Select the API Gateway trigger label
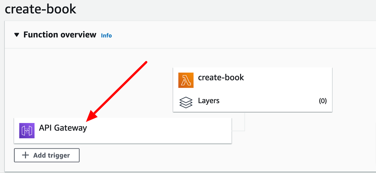This screenshot has height=173, width=376. click(x=63, y=128)
